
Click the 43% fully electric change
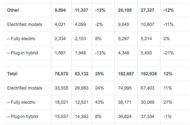[99, 102]
